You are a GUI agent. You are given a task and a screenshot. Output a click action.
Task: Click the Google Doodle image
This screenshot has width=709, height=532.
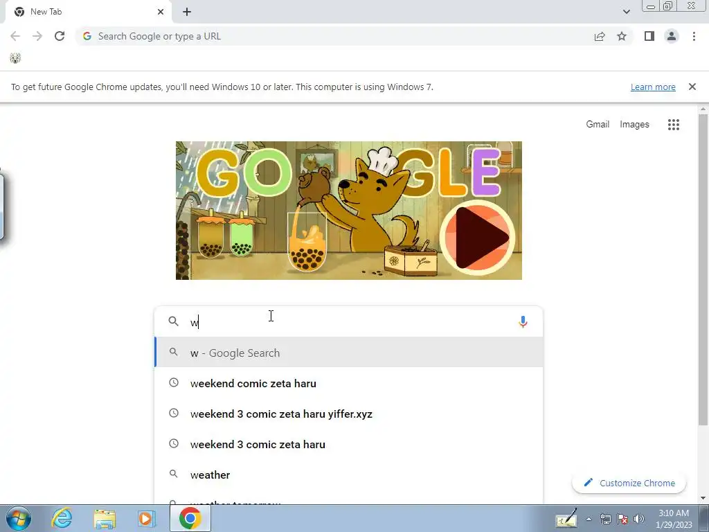tap(349, 211)
